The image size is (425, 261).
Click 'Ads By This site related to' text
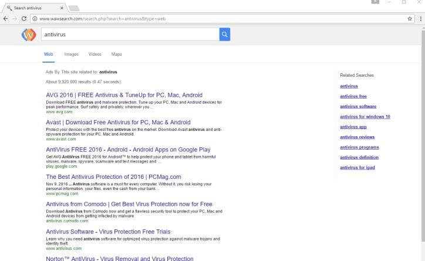[x=72, y=72]
